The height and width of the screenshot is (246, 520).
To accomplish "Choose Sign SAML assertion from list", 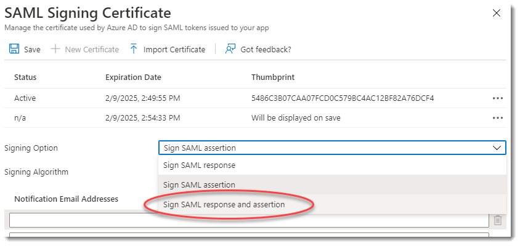I will coord(199,184).
